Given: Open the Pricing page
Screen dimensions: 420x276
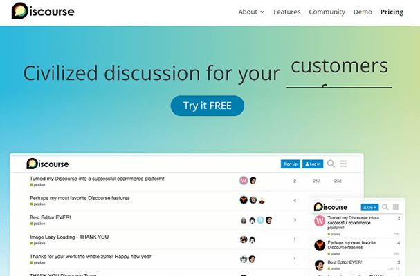Looking at the screenshot, I should click(x=392, y=12).
